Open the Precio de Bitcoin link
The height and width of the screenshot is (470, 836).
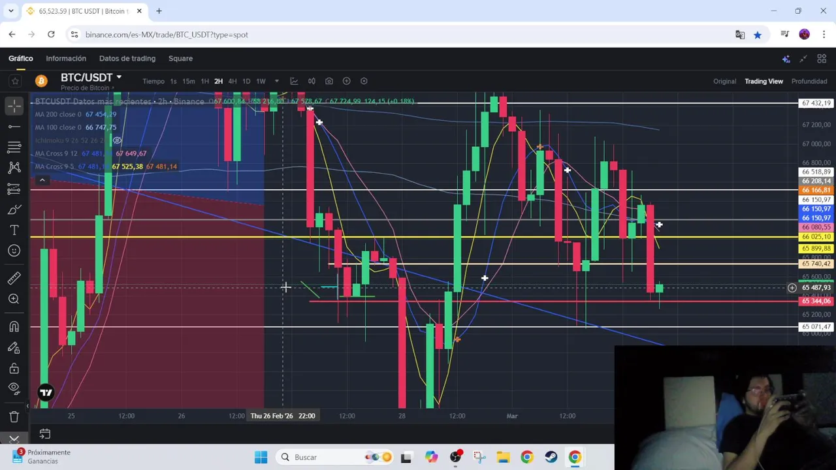point(88,88)
